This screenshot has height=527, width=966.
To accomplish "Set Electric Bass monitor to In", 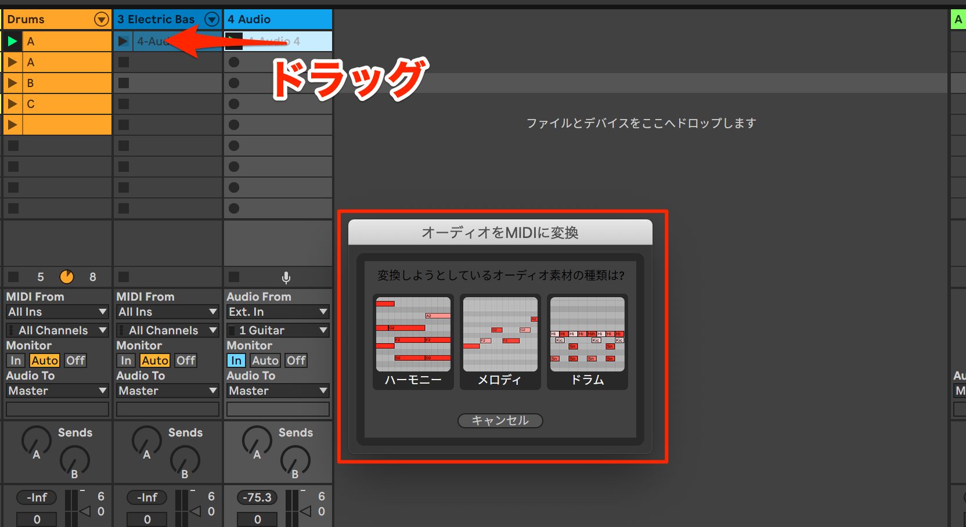I will tap(126, 360).
